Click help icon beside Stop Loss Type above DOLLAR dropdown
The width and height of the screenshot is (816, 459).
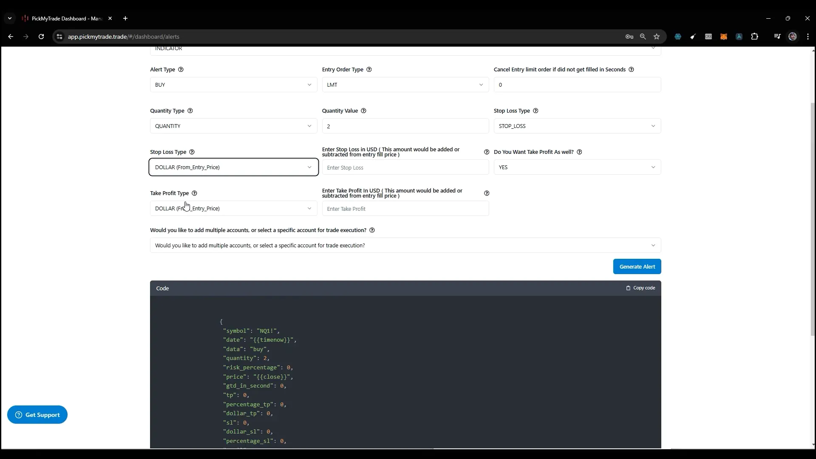192,152
